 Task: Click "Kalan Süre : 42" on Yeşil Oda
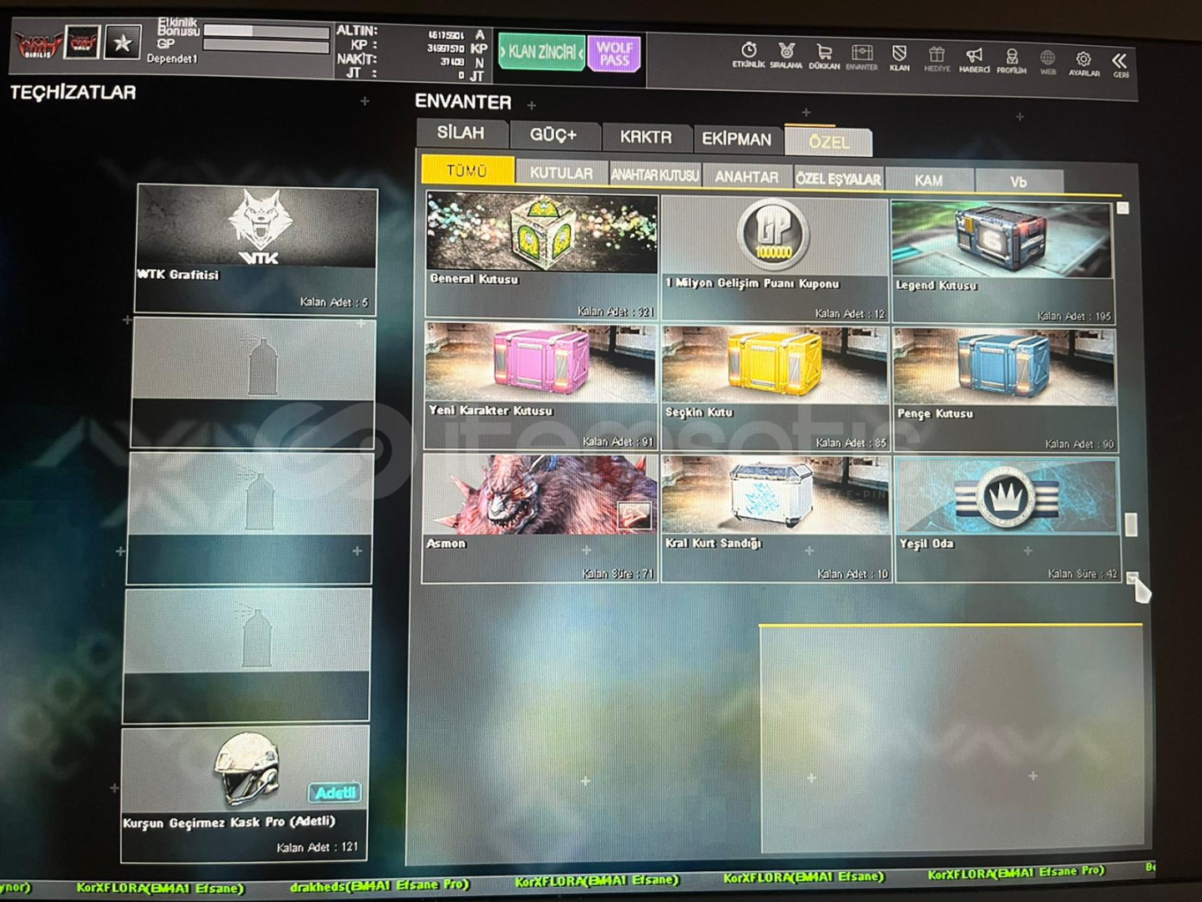(x=1083, y=574)
